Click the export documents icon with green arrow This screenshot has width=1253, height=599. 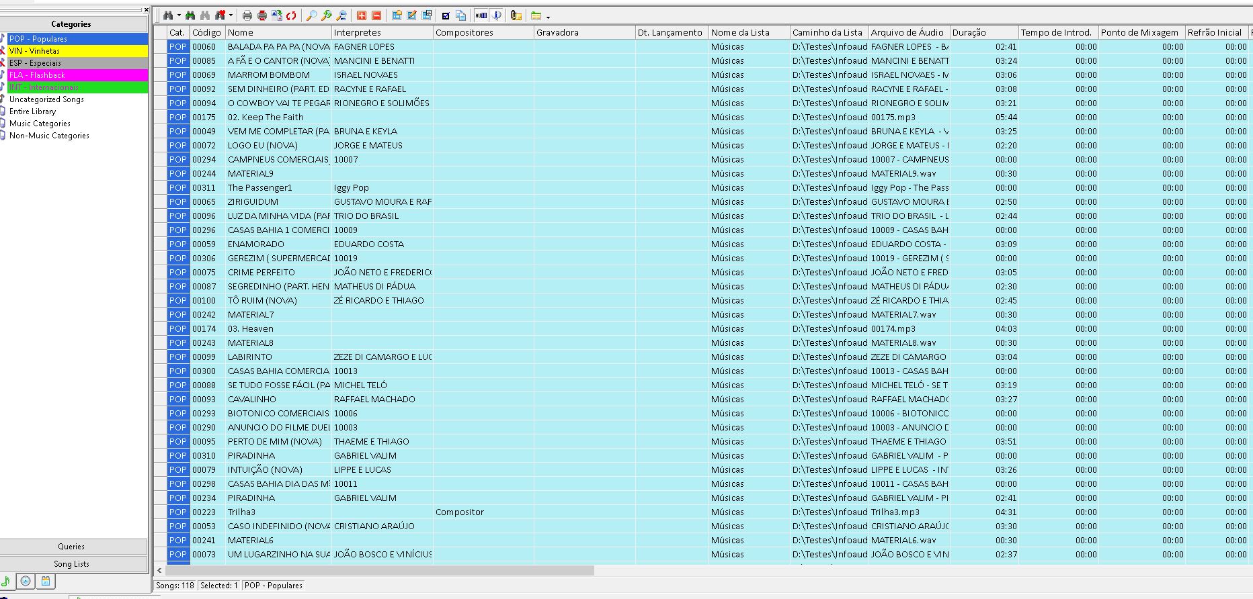(277, 15)
